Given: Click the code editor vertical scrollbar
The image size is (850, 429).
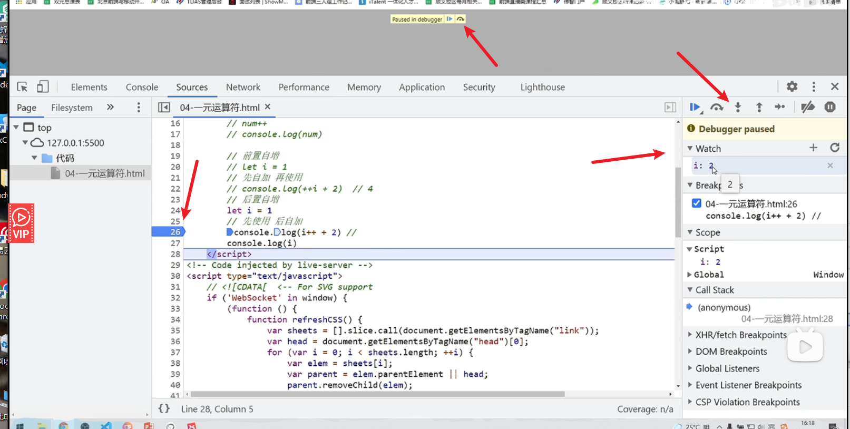Looking at the screenshot, I should coord(678,202).
